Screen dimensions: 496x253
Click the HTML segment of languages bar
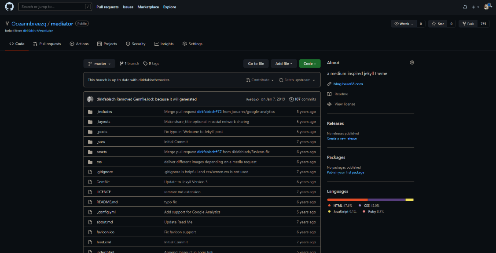point(347,199)
